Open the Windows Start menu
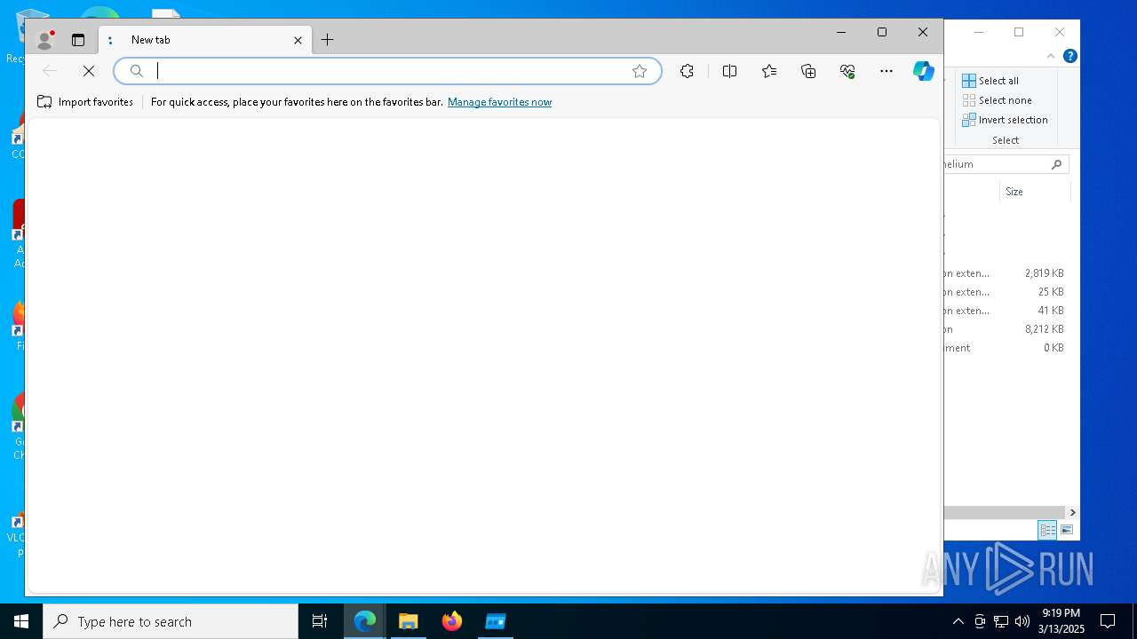This screenshot has width=1137, height=639. click(x=21, y=621)
